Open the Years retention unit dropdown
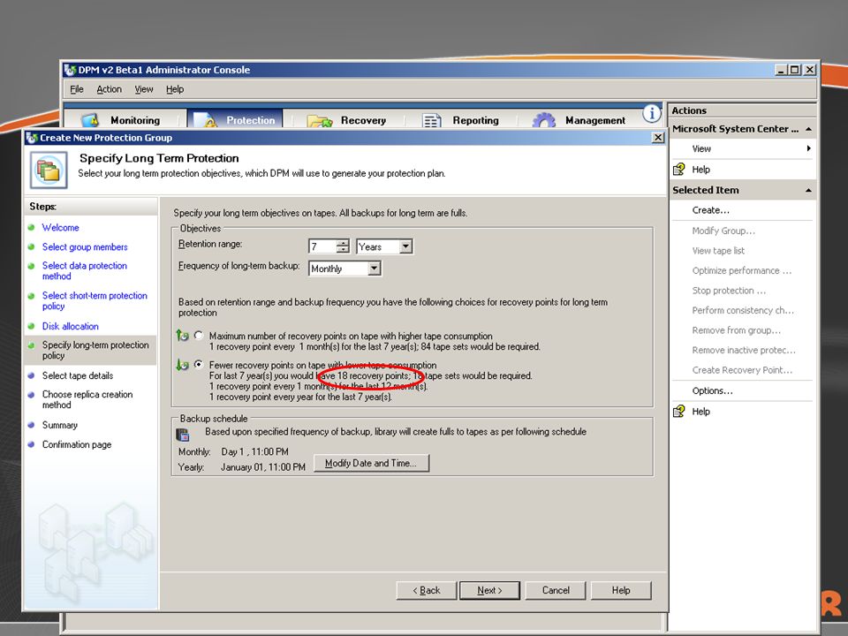 point(406,246)
